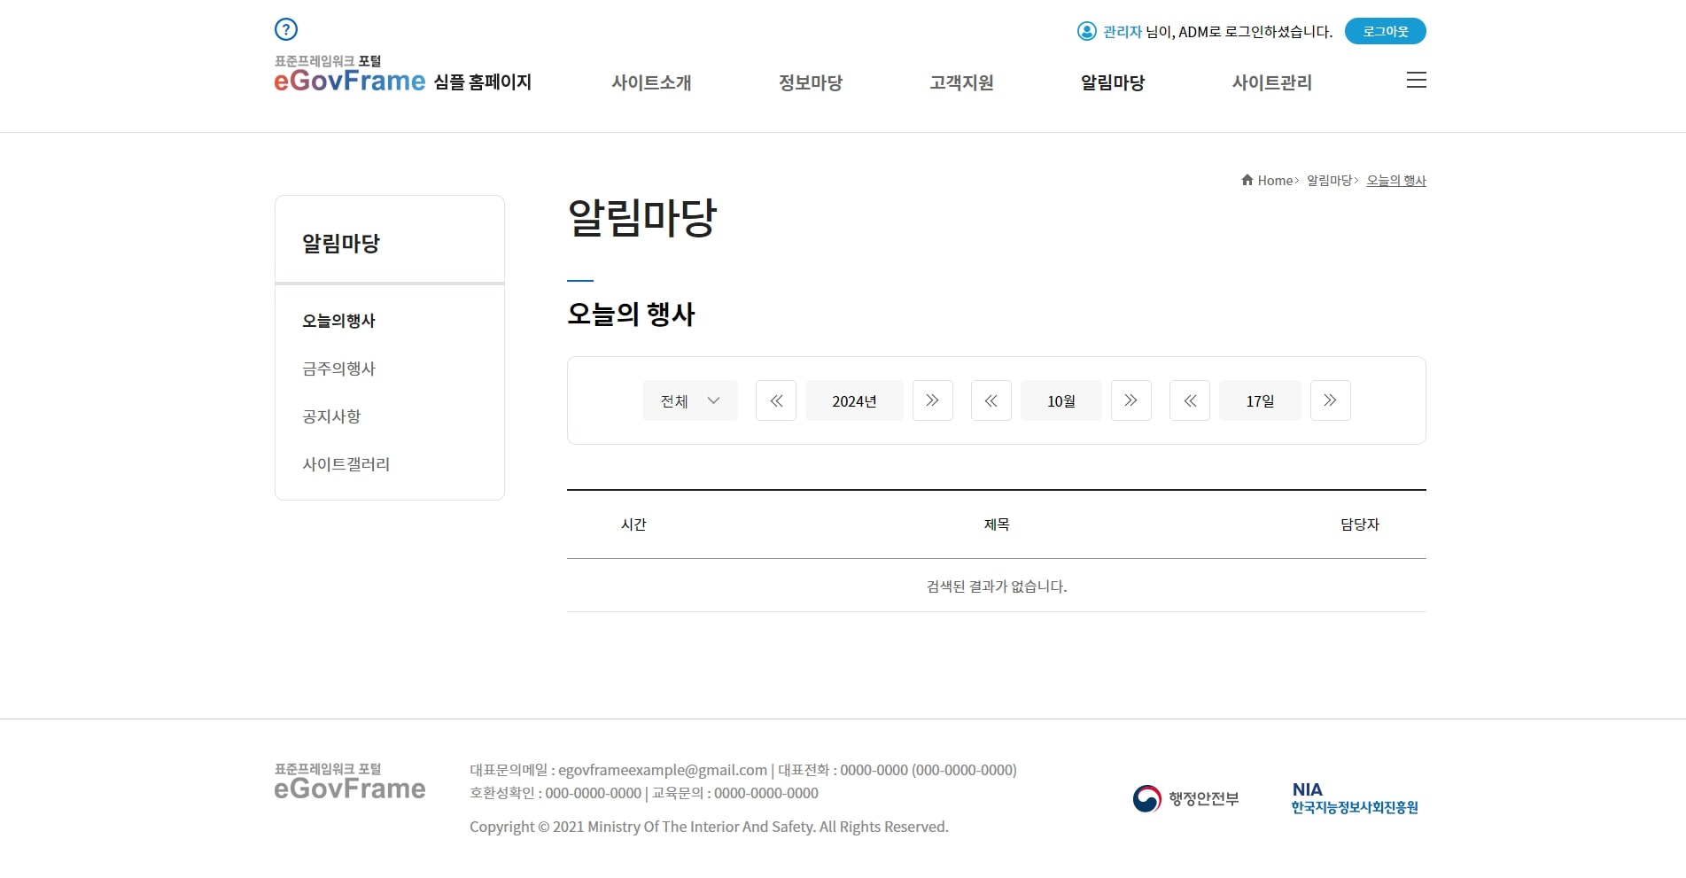1686x878 pixels.
Task: Click the help question mark icon
Action: pos(285,29)
